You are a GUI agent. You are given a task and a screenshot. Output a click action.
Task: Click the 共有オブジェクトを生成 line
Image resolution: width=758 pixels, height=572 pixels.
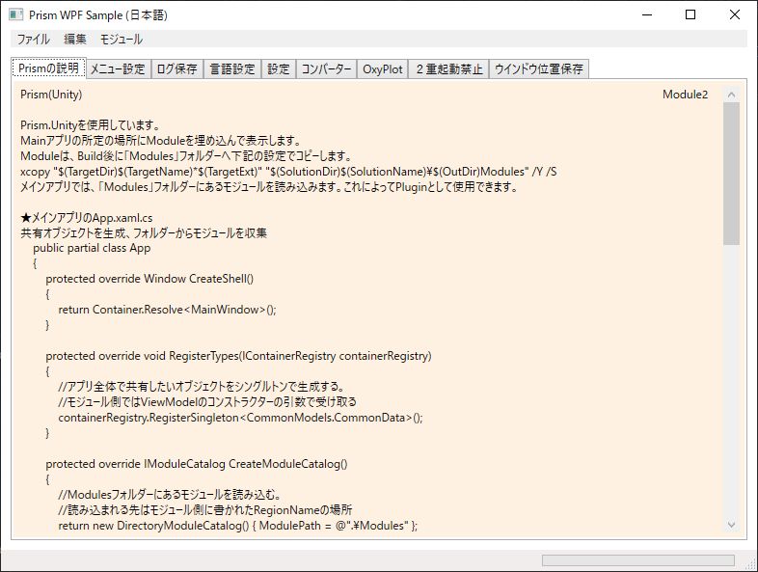tap(144, 233)
